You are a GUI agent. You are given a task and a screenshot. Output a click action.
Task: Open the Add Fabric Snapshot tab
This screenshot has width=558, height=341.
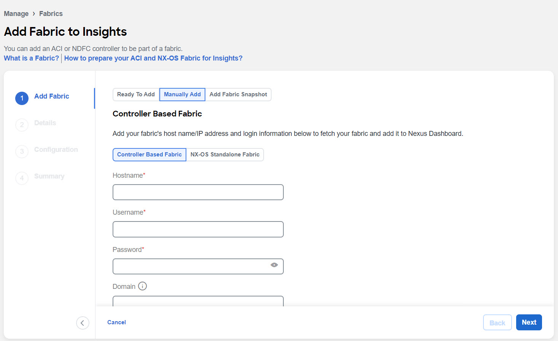pos(238,94)
